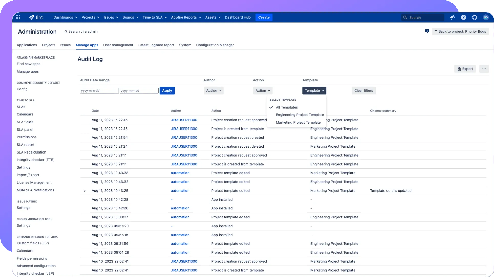Click the feedback speech bubble icon
This screenshot has width=498, height=280.
coord(427,31)
